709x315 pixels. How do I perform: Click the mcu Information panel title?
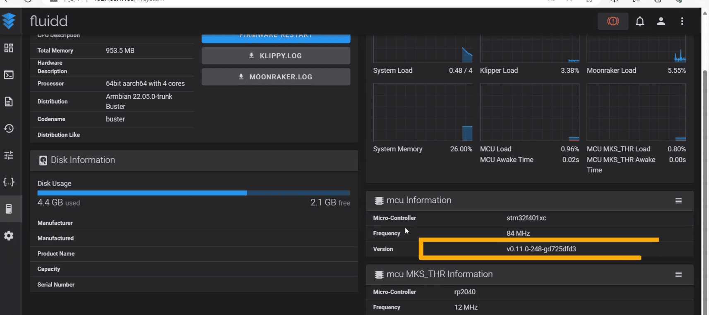[418, 200]
